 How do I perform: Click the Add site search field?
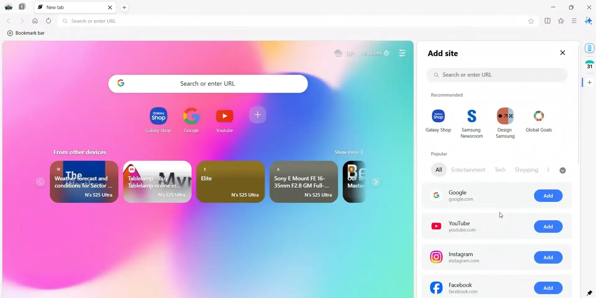coord(497,75)
